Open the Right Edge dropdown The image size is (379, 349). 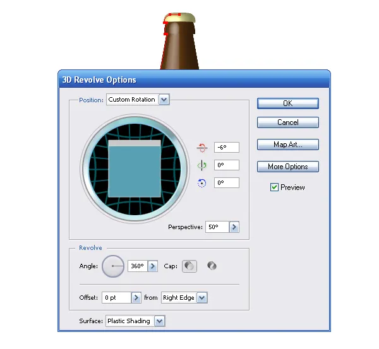tap(202, 297)
